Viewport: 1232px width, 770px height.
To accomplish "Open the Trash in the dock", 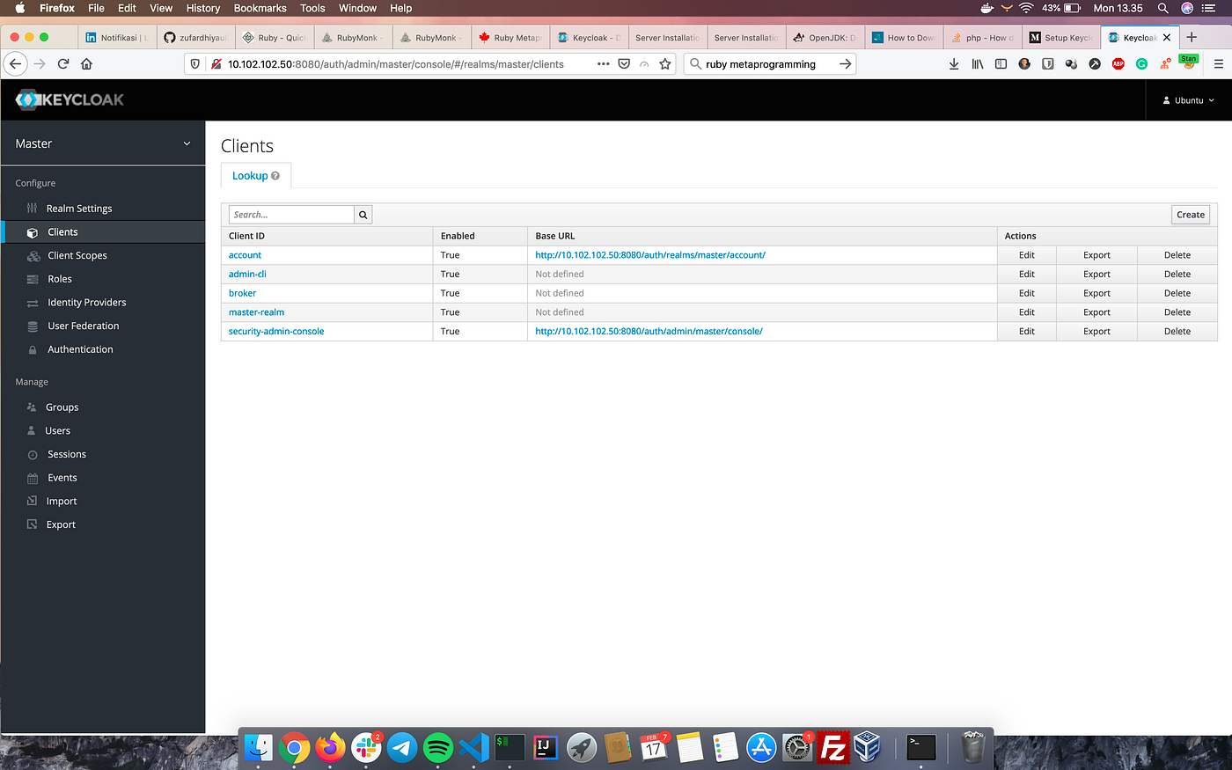I will (972, 748).
